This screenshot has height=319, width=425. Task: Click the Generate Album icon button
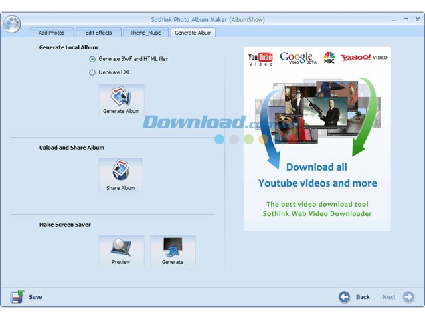[121, 100]
